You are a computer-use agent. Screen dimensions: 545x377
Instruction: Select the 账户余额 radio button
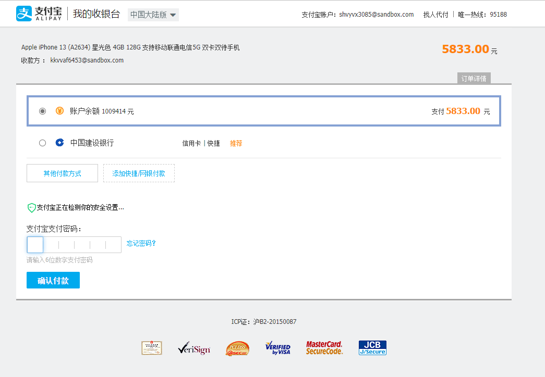point(42,111)
